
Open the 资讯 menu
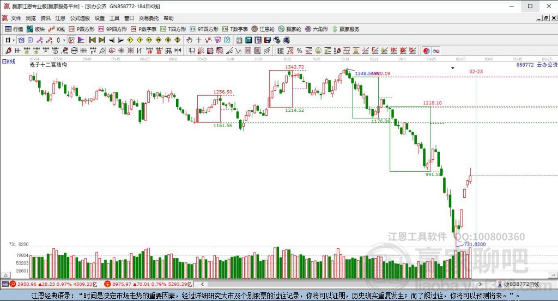[x=45, y=18]
